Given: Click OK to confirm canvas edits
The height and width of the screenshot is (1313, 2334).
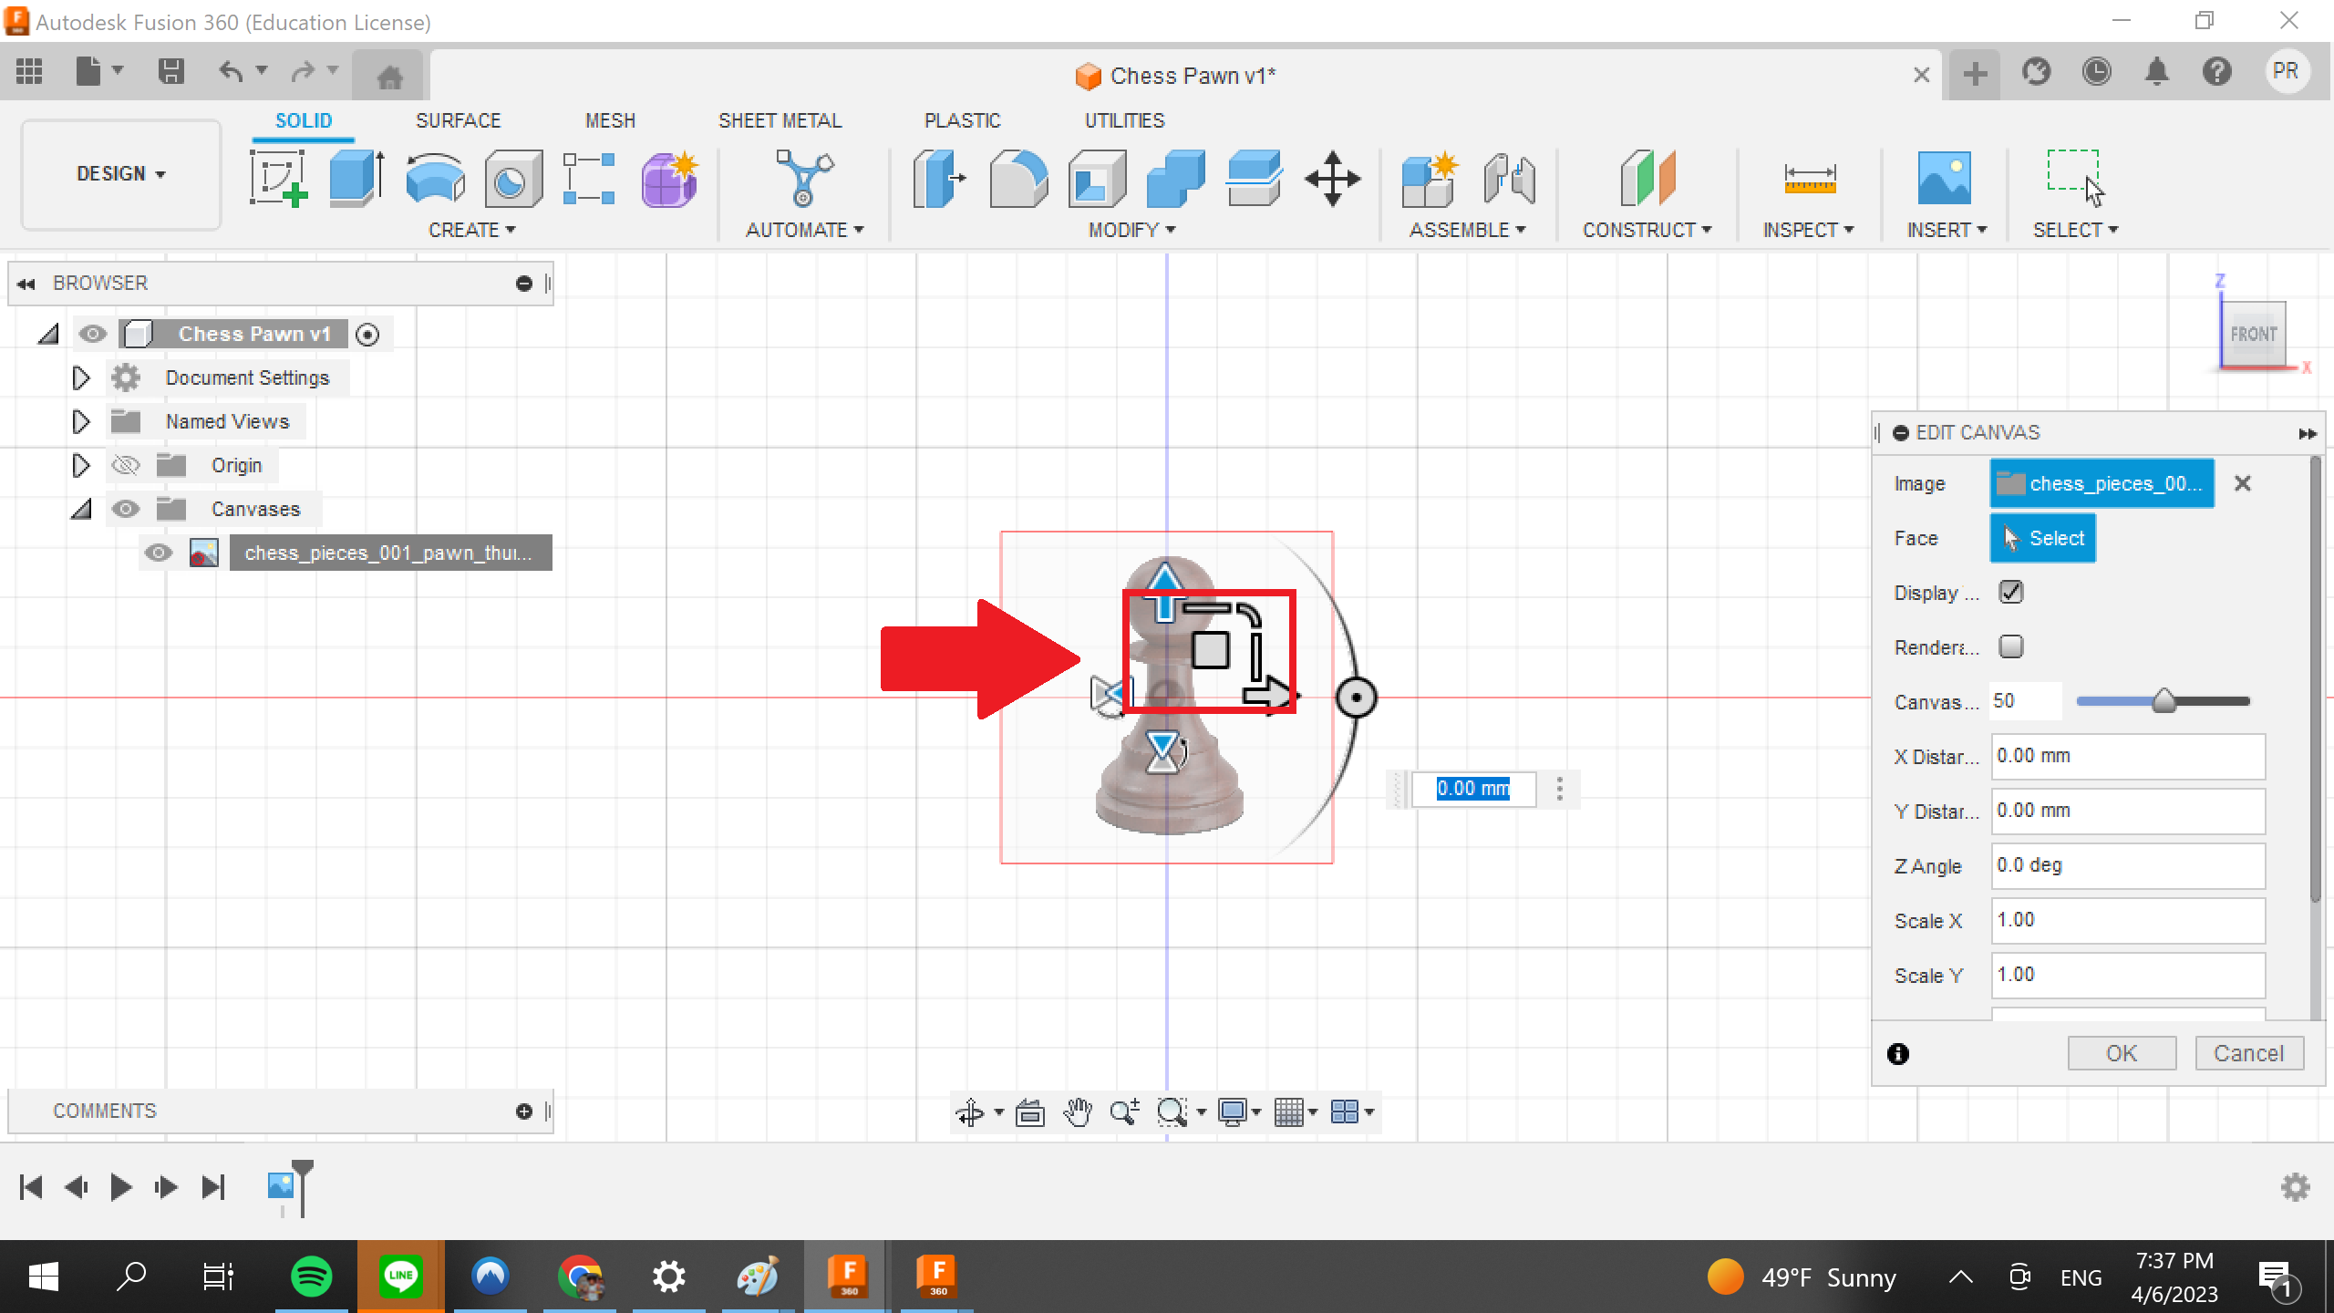Looking at the screenshot, I should pyautogui.click(x=2121, y=1053).
